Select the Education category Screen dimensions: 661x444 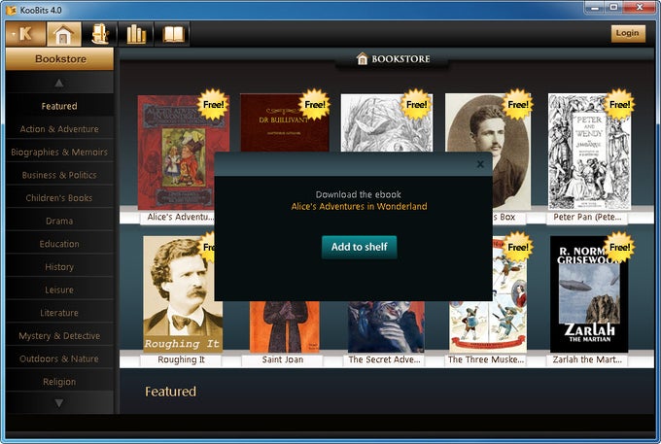click(x=59, y=244)
